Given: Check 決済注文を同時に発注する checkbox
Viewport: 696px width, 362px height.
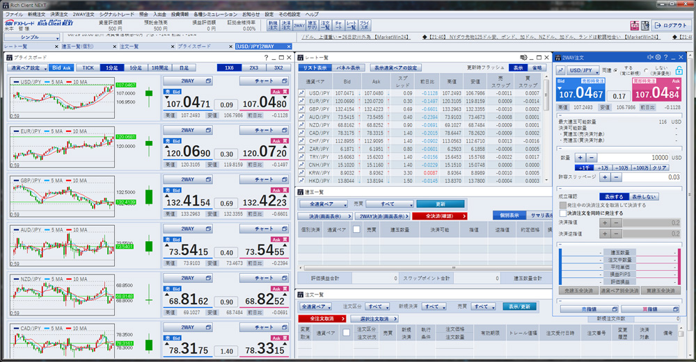Looking at the screenshot, I should point(563,213).
